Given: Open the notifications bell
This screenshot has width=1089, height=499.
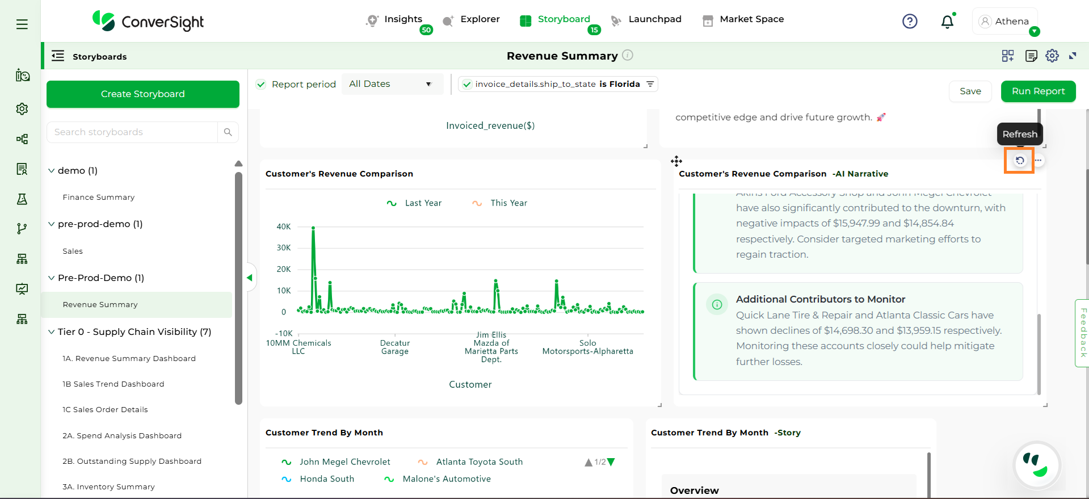Looking at the screenshot, I should (x=947, y=22).
